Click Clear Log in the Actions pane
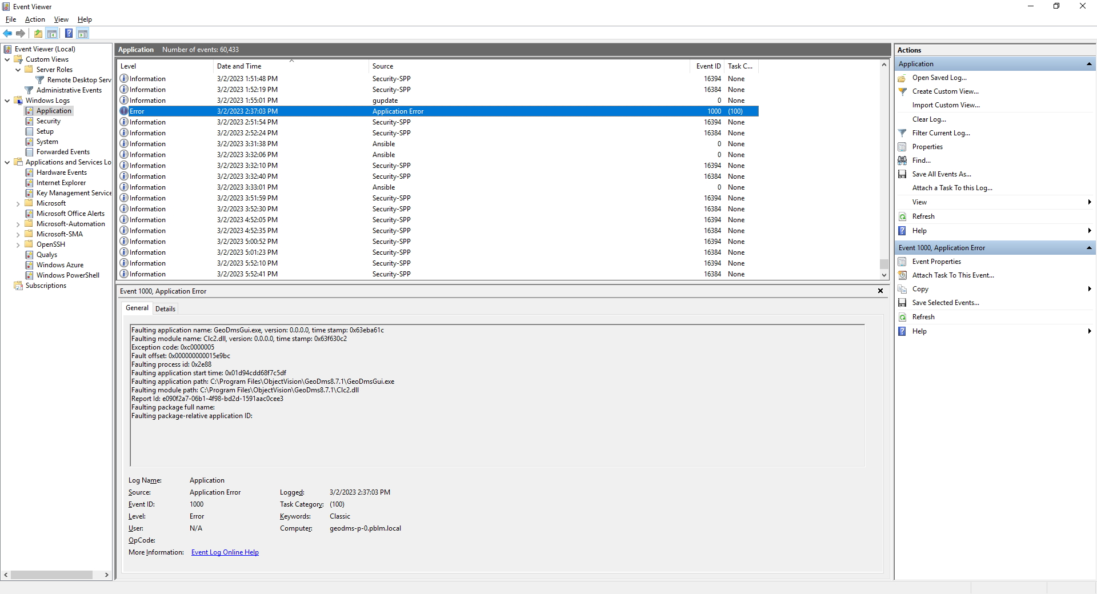 click(929, 119)
